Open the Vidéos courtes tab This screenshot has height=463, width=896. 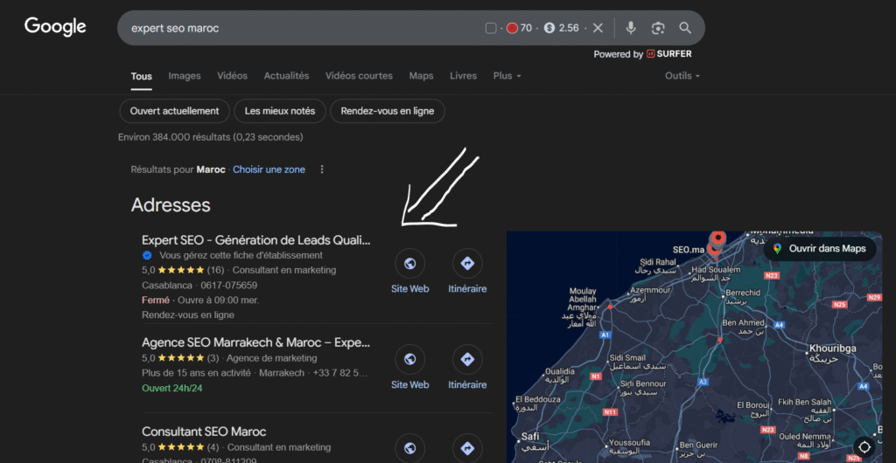pyautogui.click(x=359, y=76)
